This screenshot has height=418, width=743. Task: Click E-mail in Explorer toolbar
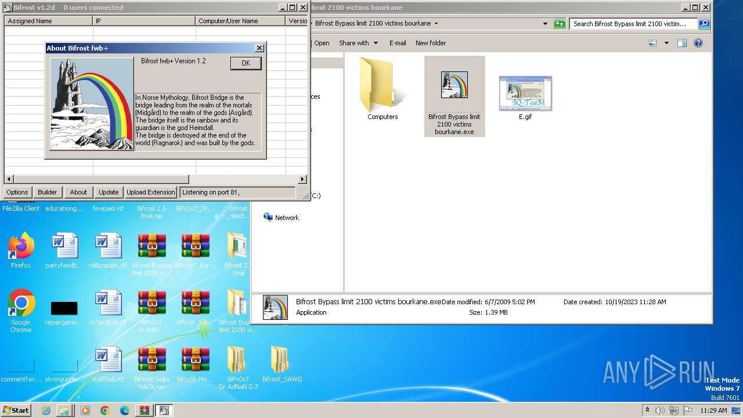398,43
